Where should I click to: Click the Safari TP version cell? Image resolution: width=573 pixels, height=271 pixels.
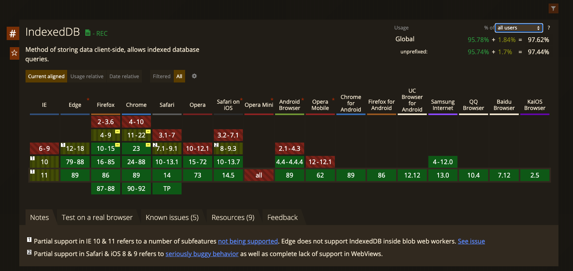(x=167, y=189)
